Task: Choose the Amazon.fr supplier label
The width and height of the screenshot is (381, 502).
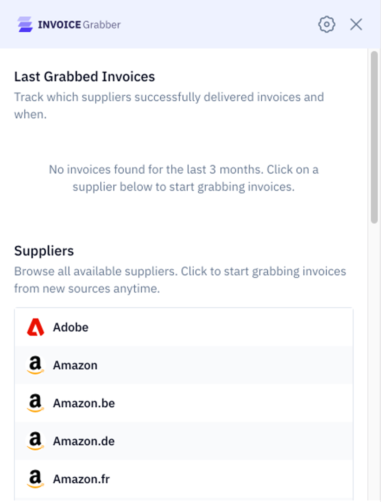Action: 81,479
